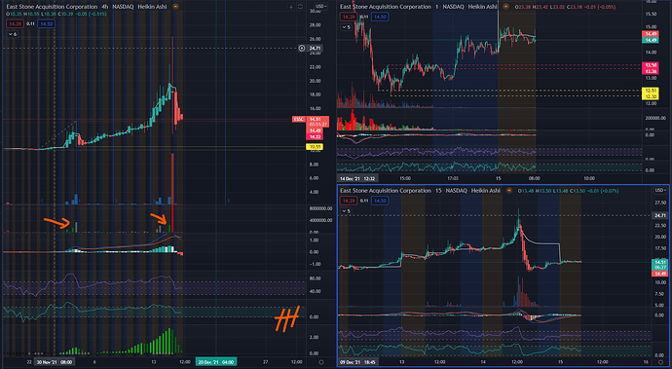672x369 pixels.
Task: Click the down arrow icon atop 4h chart
Action: pyautogui.click(x=291, y=7)
